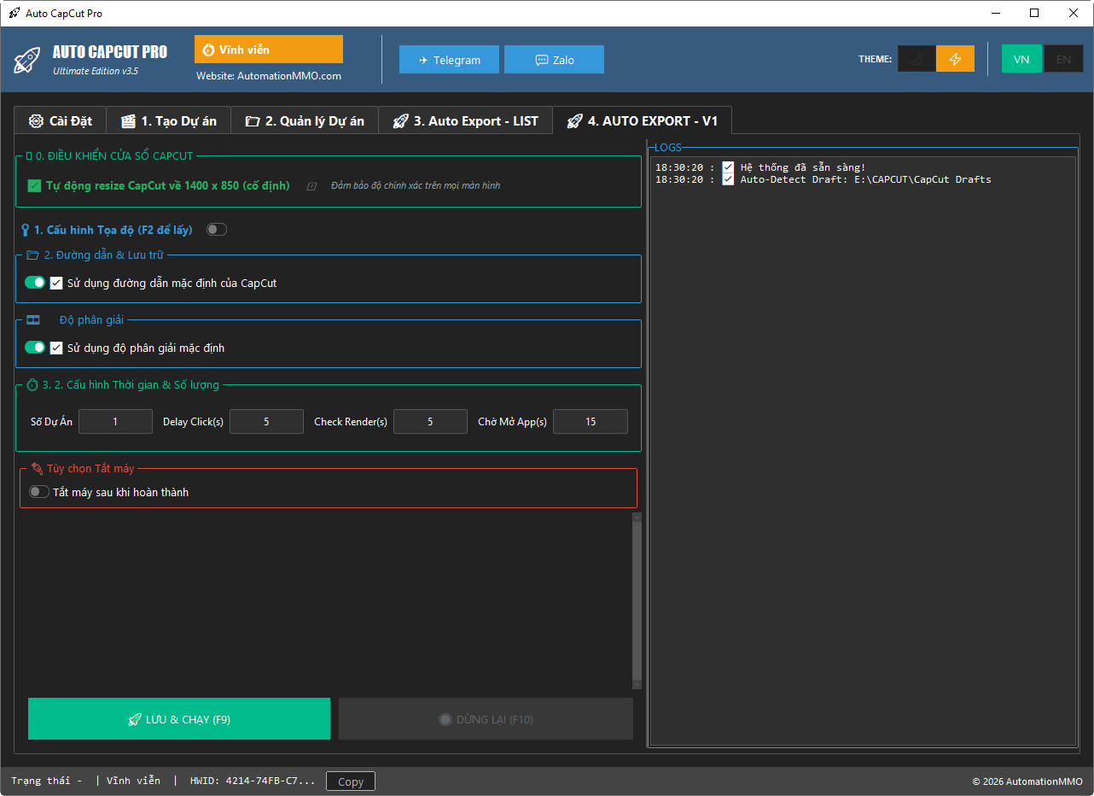Click the HWID: 4214-74FB-C7... text

coord(253,781)
